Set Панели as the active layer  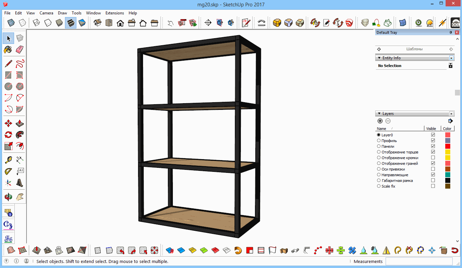379,146
